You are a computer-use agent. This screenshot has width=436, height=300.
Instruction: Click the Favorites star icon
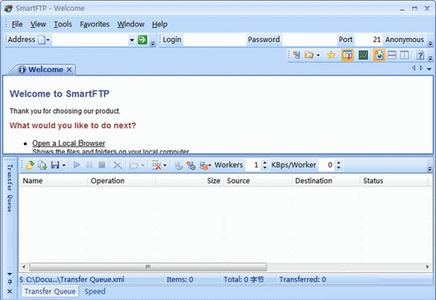(x=332, y=55)
